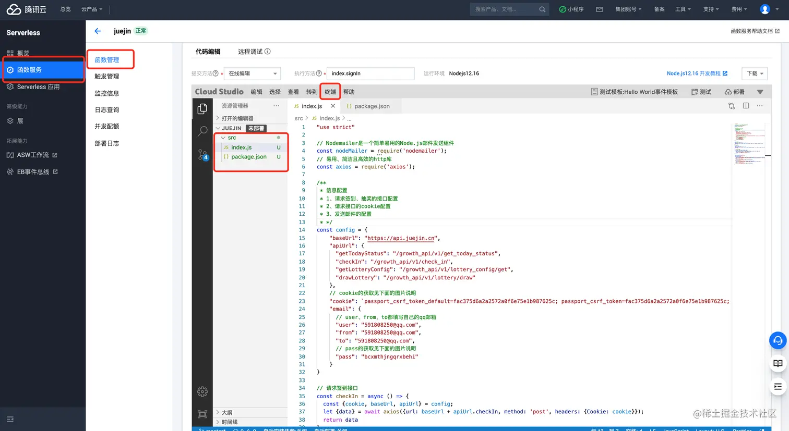Open the Source Control icon with badge 4

click(203, 155)
